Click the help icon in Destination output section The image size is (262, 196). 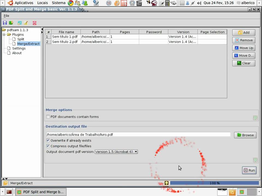[x=255, y=160]
